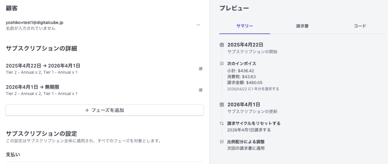Add a new phase with フェーズを追加
This screenshot has width=388, height=164.
(x=105, y=110)
